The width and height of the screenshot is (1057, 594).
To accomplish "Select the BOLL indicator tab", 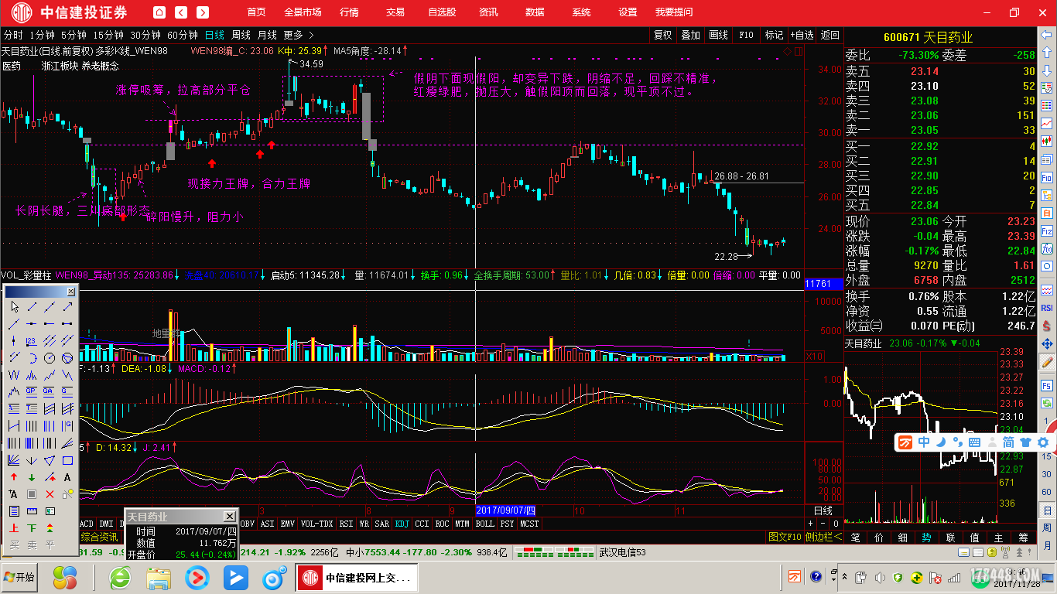I will [x=484, y=524].
